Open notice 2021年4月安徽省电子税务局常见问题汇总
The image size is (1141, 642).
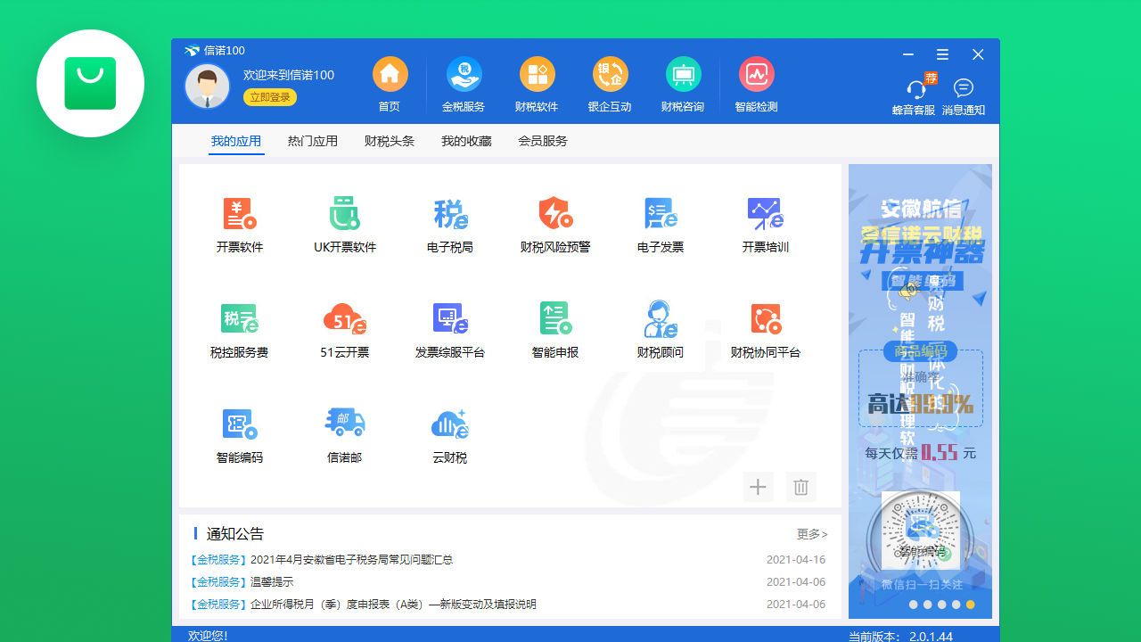351,560
